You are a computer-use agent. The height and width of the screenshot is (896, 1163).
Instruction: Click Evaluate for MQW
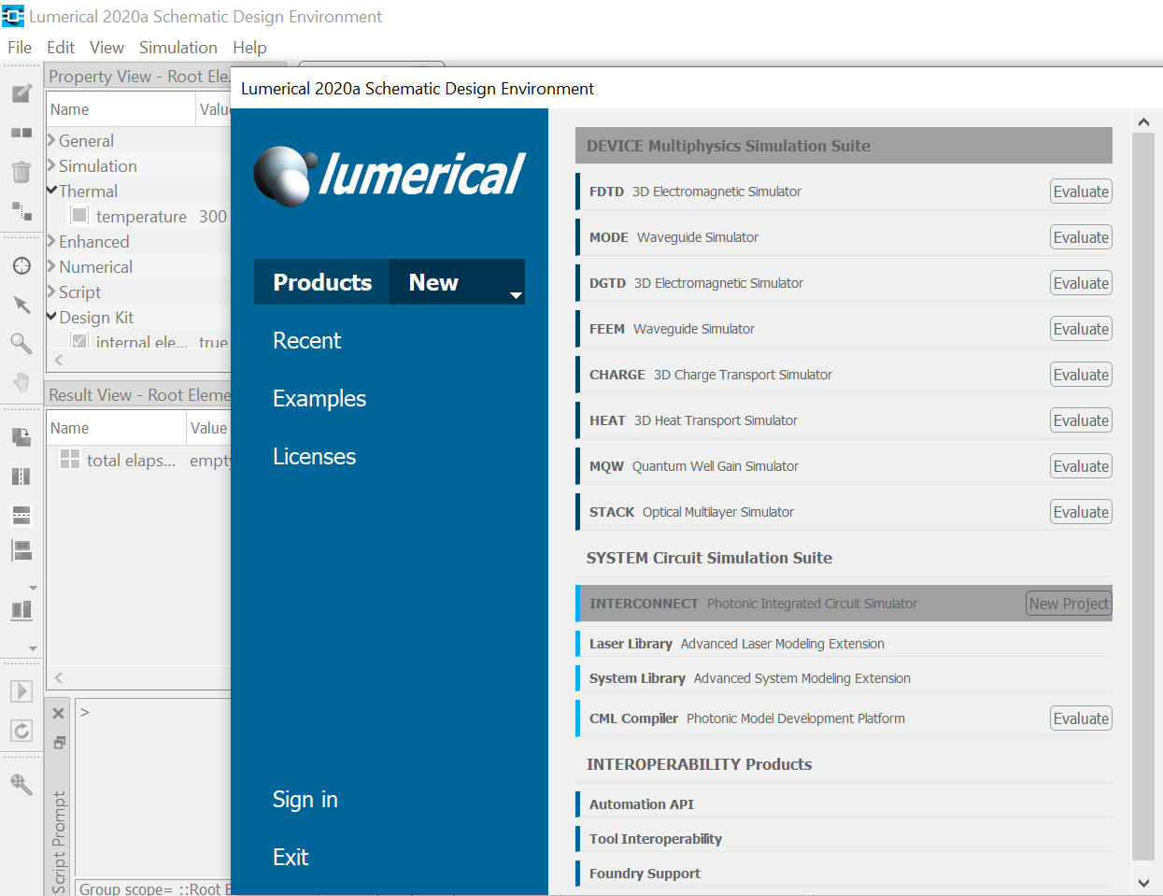1081,466
